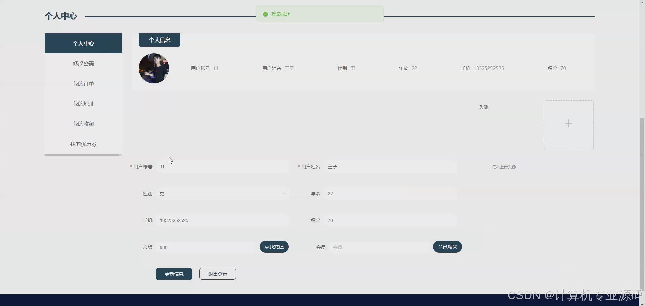Click the 个人信息 tab header
Viewport: 645px width, 306px height.
(x=160, y=40)
